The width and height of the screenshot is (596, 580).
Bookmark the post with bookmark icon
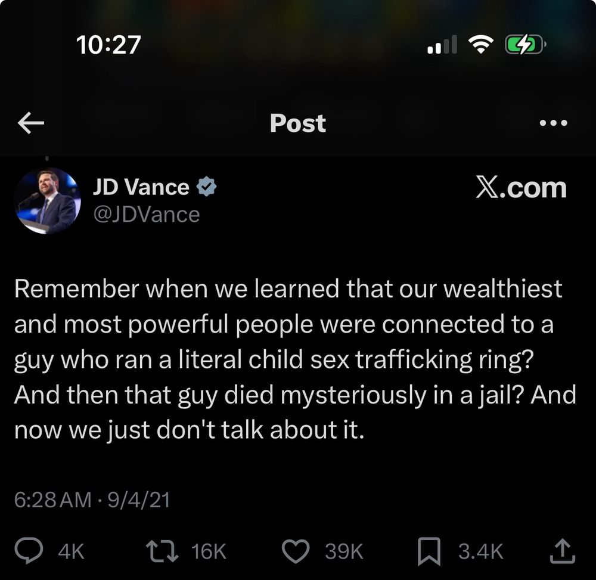pos(429,551)
